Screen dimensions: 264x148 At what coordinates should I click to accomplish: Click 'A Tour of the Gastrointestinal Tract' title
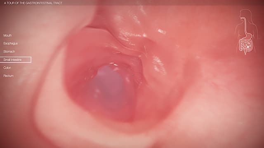tap(33, 3)
